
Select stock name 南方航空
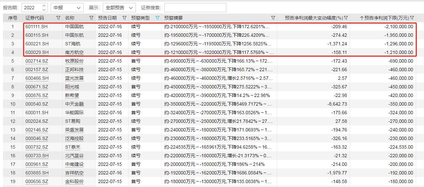pos(74,52)
